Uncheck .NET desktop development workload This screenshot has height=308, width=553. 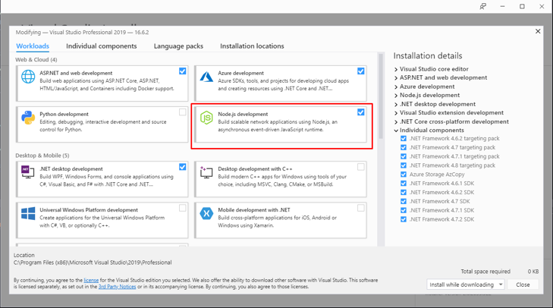pos(182,167)
